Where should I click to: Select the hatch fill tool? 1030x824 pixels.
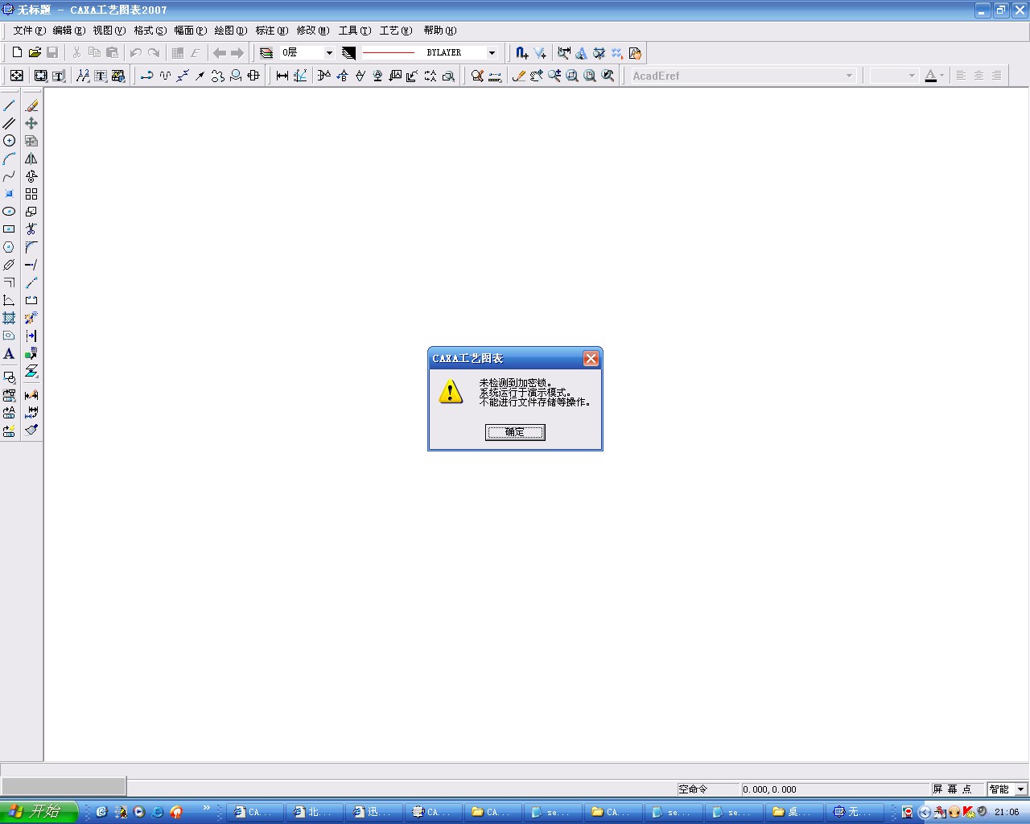[10, 318]
